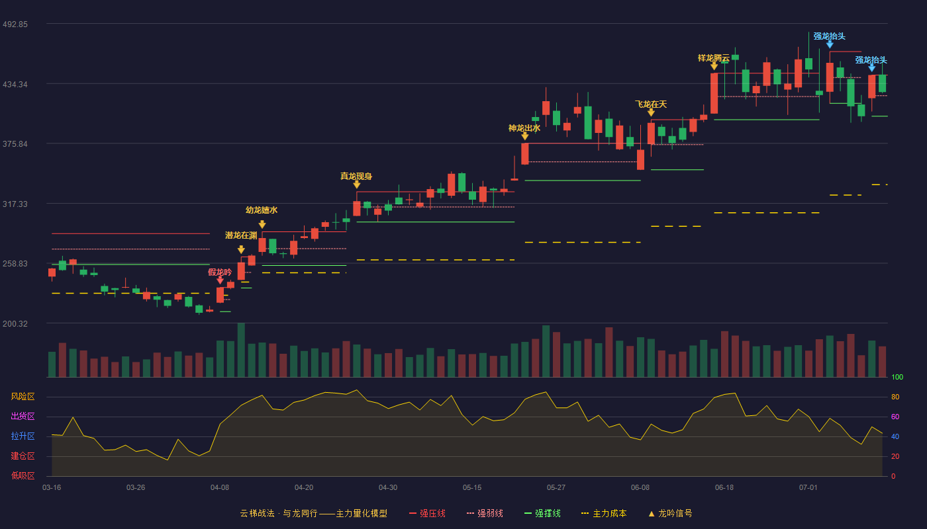927x529 pixels.
Task: Toggle the 主力成本 legend series
Action: click(x=604, y=513)
